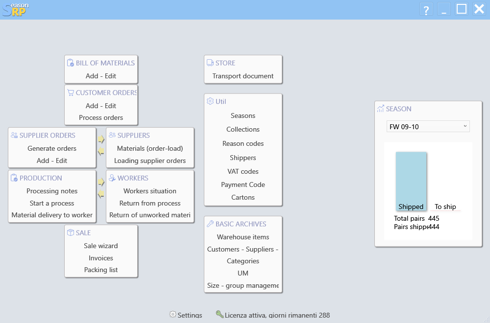Click right arrow between Supplier Orders and Suppliers
The image size is (490, 323).
(x=101, y=139)
